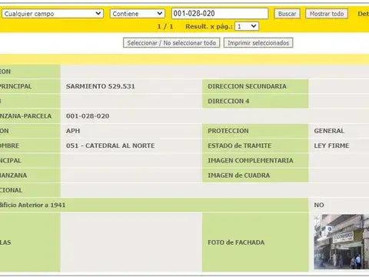The image size is (369, 277).
Task: Click the FOTO de FACHADA label cell
Action: pyautogui.click(x=255, y=242)
